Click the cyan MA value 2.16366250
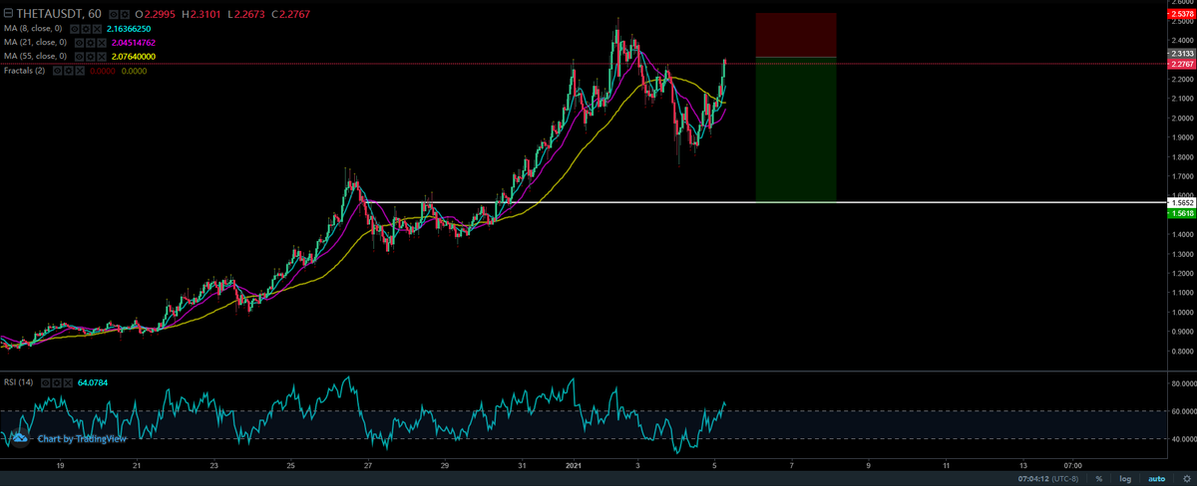1197x486 pixels. click(x=129, y=29)
